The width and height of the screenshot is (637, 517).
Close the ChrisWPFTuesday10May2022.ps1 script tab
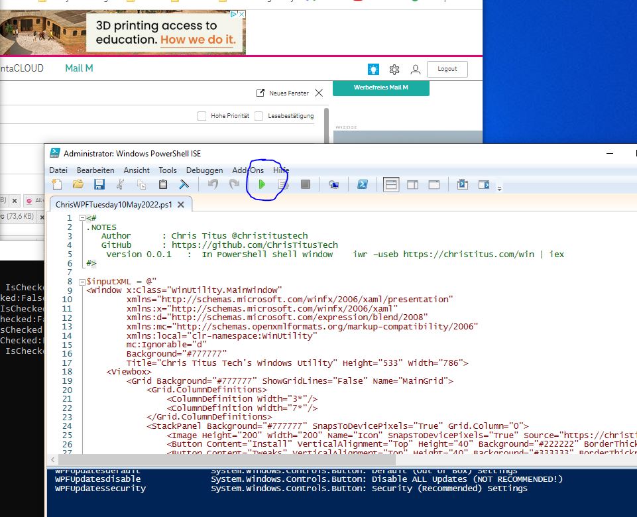click(181, 205)
